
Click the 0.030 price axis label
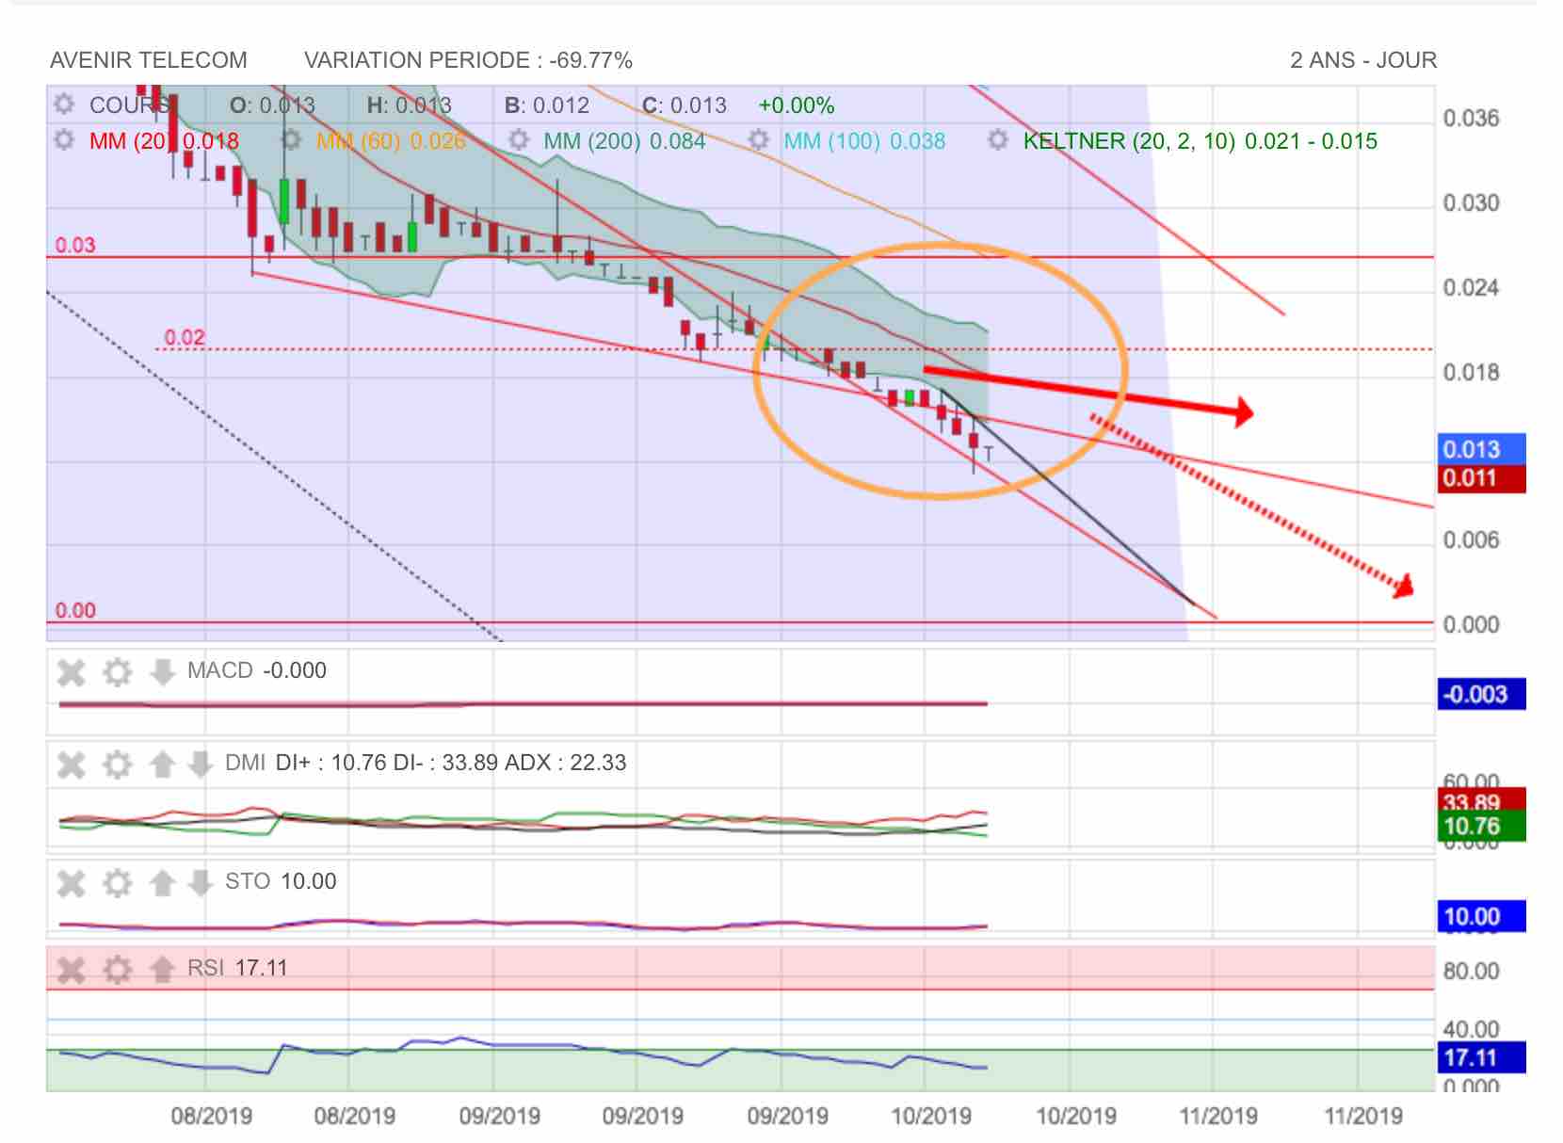1472,204
